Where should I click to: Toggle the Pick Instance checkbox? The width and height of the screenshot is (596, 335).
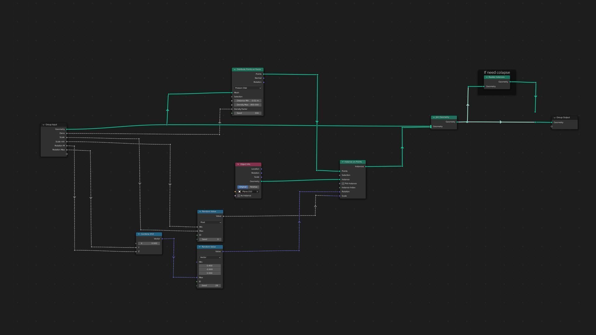(343, 184)
